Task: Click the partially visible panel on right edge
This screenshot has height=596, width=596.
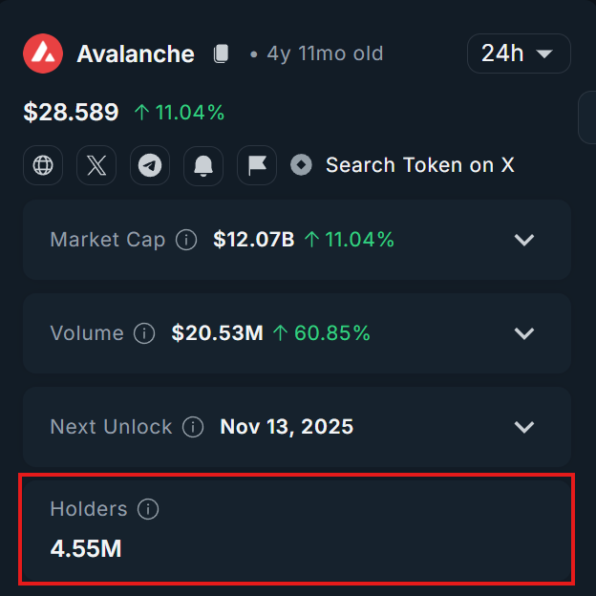Action: [x=587, y=117]
